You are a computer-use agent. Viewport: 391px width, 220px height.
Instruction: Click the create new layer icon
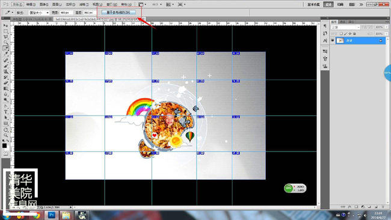377,207
